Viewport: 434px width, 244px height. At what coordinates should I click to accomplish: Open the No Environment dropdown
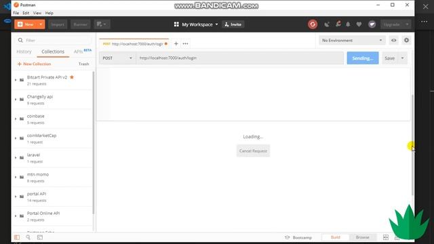pyautogui.click(x=352, y=41)
